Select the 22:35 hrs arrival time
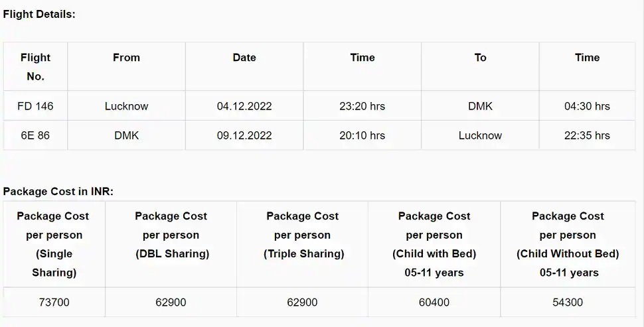Screen dimensions: 644x327 coord(587,135)
